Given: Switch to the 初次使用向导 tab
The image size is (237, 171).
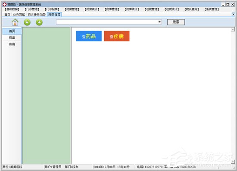Looking at the screenshot, I should 37,15.
